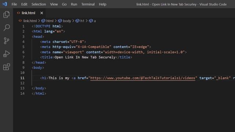Open the Go menu
Viewport: 235px width, 132px height.
pyautogui.click(x=64, y=4)
